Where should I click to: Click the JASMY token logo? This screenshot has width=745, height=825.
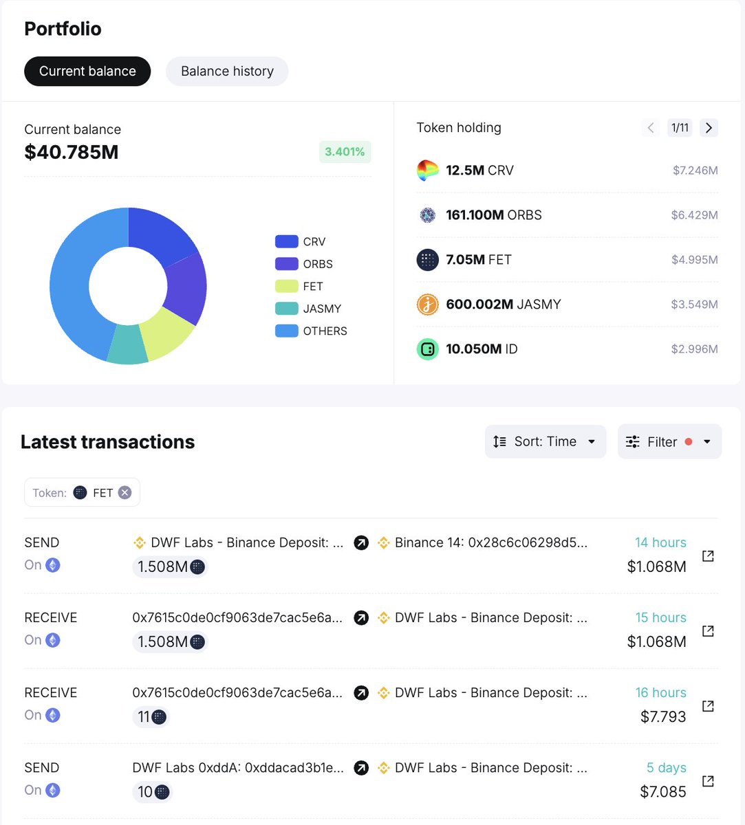[x=428, y=305]
